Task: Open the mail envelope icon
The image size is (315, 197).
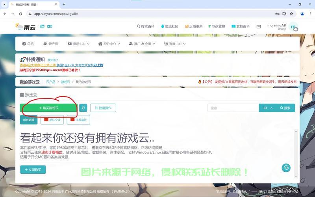Action: pos(259,26)
